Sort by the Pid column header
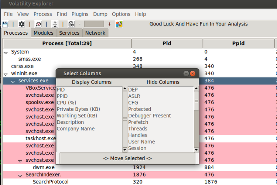Screen dimensions: 277x185 coord(167,43)
